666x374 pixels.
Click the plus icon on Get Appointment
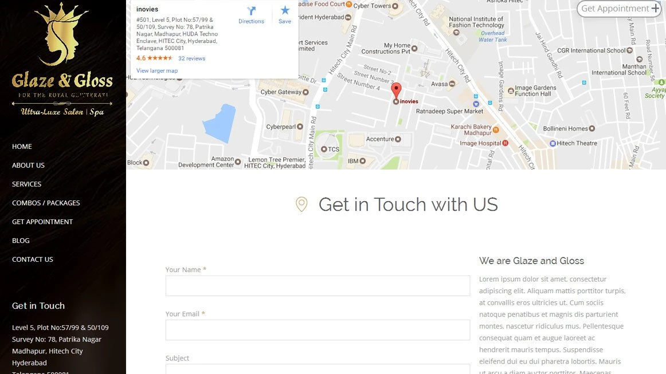click(x=655, y=9)
